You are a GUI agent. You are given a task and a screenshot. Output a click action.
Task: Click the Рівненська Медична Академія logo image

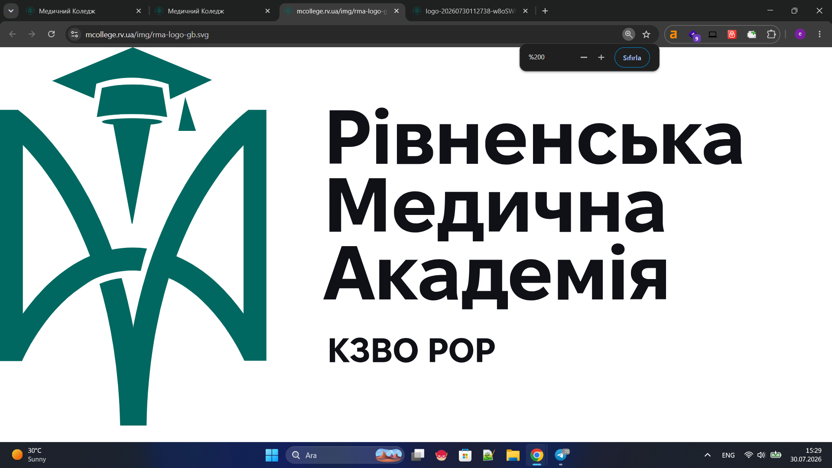click(x=372, y=236)
